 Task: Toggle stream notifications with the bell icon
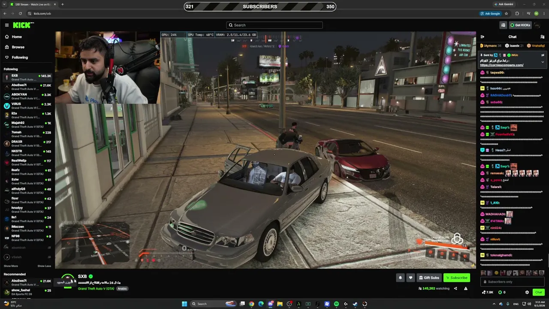[400, 278]
